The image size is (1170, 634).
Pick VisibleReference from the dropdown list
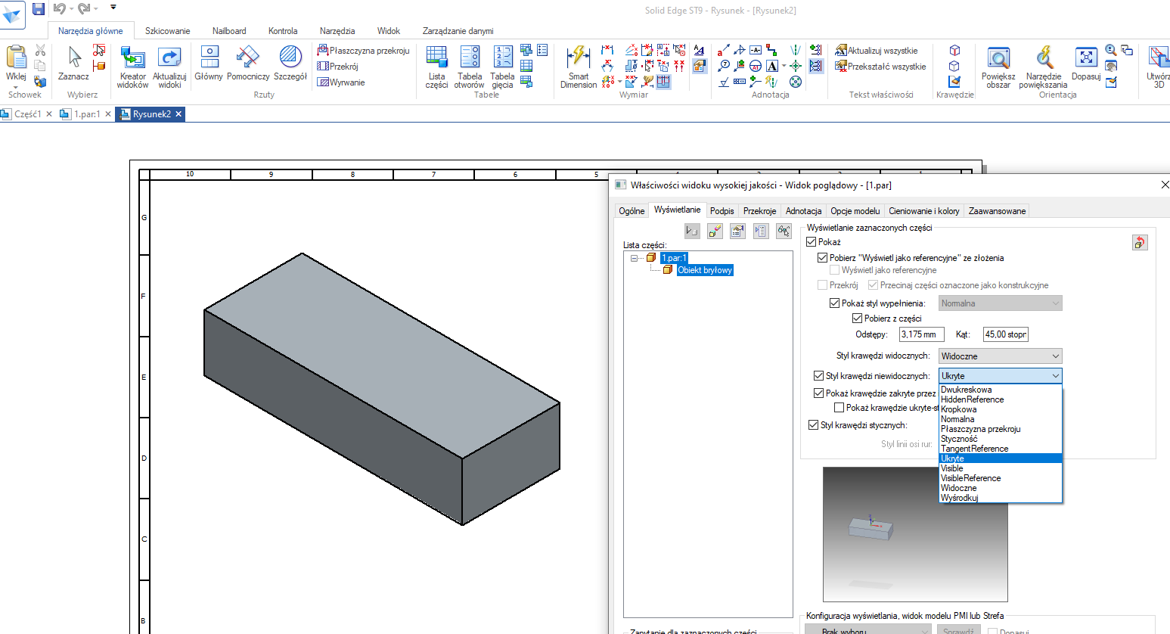pyautogui.click(x=1001, y=478)
